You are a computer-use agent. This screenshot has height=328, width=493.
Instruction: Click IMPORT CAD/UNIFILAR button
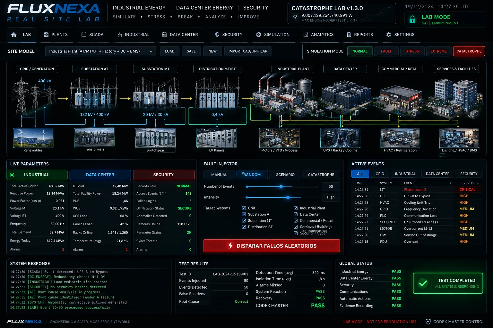(248, 51)
